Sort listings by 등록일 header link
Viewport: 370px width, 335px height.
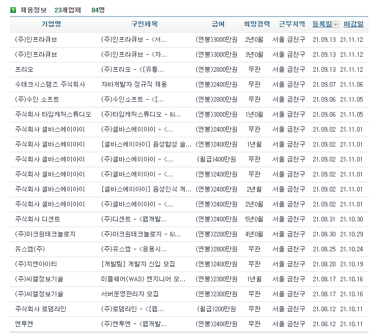pyautogui.click(x=322, y=24)
